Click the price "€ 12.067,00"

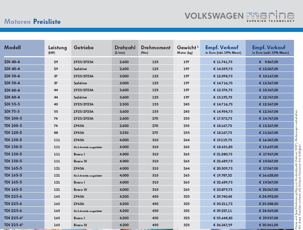coord(268,69)
